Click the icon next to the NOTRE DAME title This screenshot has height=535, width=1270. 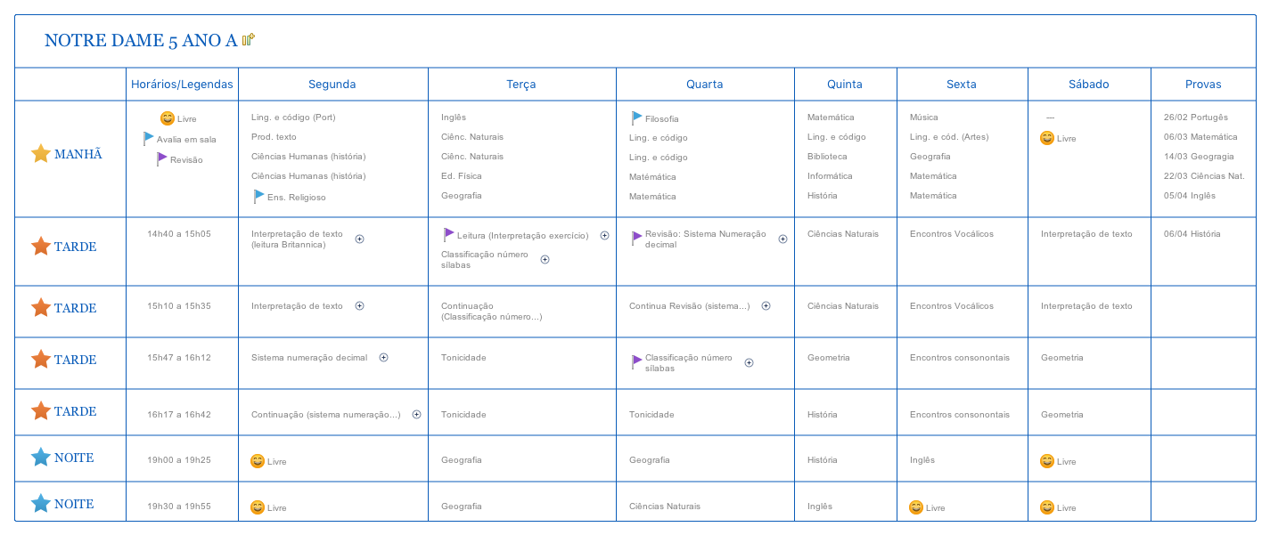tap(249, 39)
